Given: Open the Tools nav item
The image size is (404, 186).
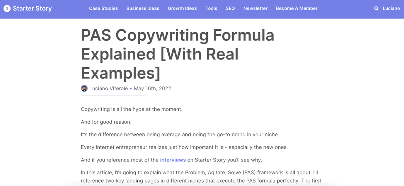Looking at the screenshot, I should tap(211, 8).
